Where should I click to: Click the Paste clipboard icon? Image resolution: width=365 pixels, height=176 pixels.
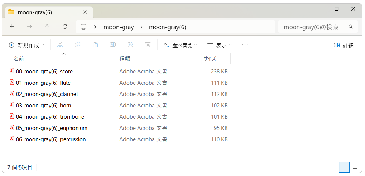pos(95,45)
